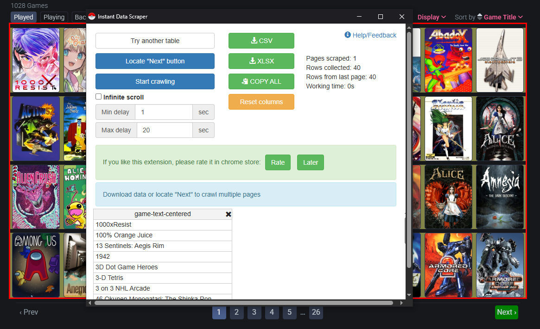Click the Help/Feedback info icon
The width and height of the screenshot is (540, 329).
[348, 35]
